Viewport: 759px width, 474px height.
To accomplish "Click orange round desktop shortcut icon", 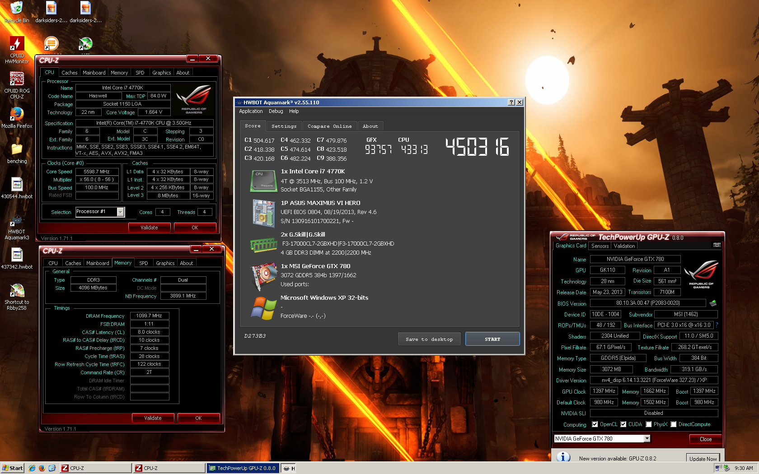I will click(51, 43).
